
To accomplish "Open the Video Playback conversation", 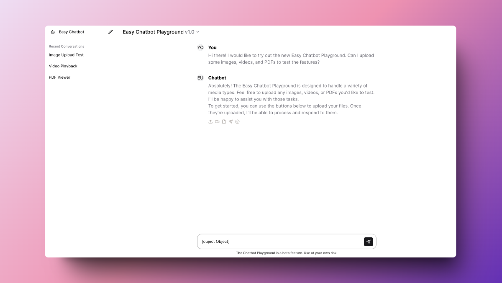I will (x=63, y=66).
